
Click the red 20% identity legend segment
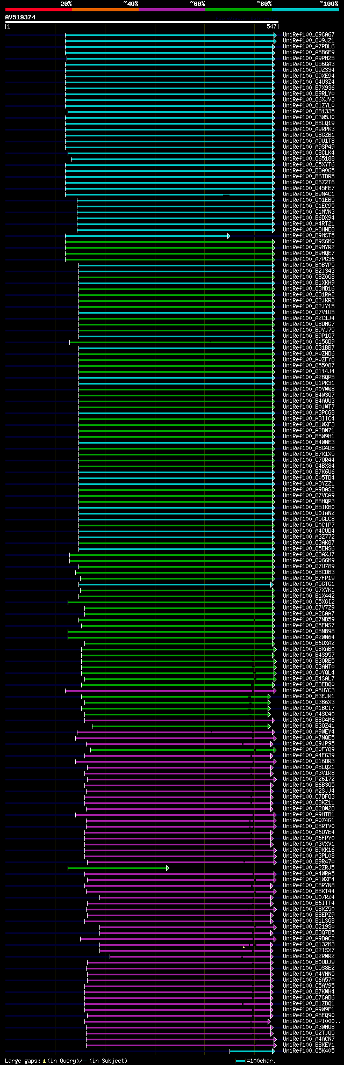point(39,9)
